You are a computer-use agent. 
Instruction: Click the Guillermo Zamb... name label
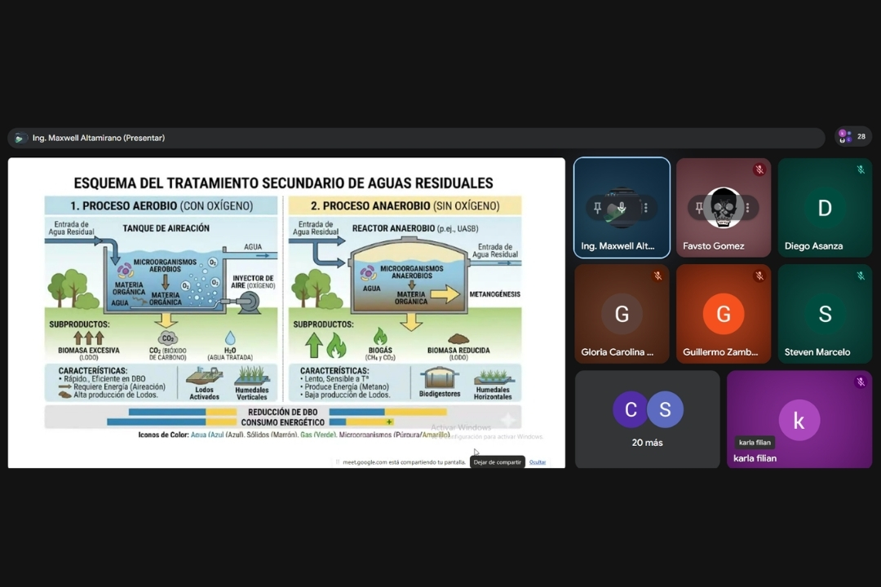[719, 352]
